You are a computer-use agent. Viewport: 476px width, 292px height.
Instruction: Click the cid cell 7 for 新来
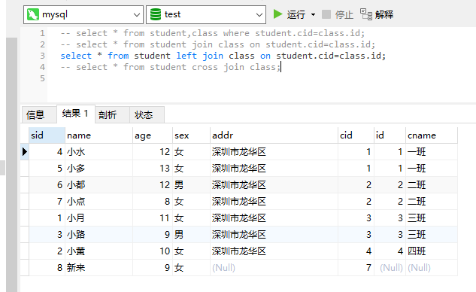pyautogui.click(x=356, y=267)
